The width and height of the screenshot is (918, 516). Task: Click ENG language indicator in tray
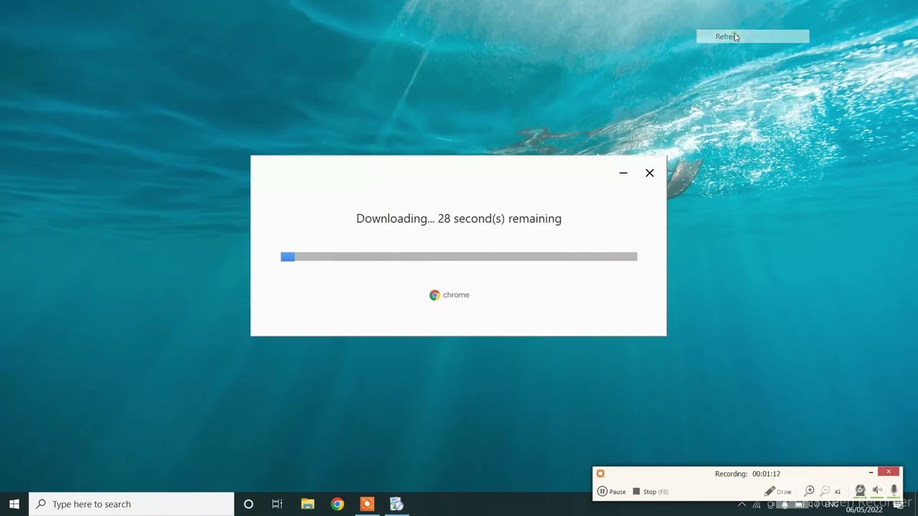831,505
